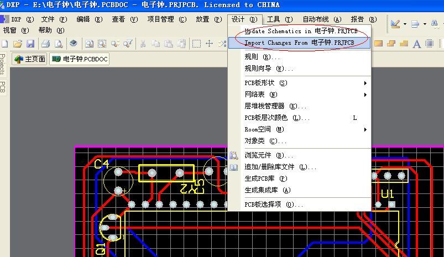Click the U1 designator text on the board

click(387, 194)
